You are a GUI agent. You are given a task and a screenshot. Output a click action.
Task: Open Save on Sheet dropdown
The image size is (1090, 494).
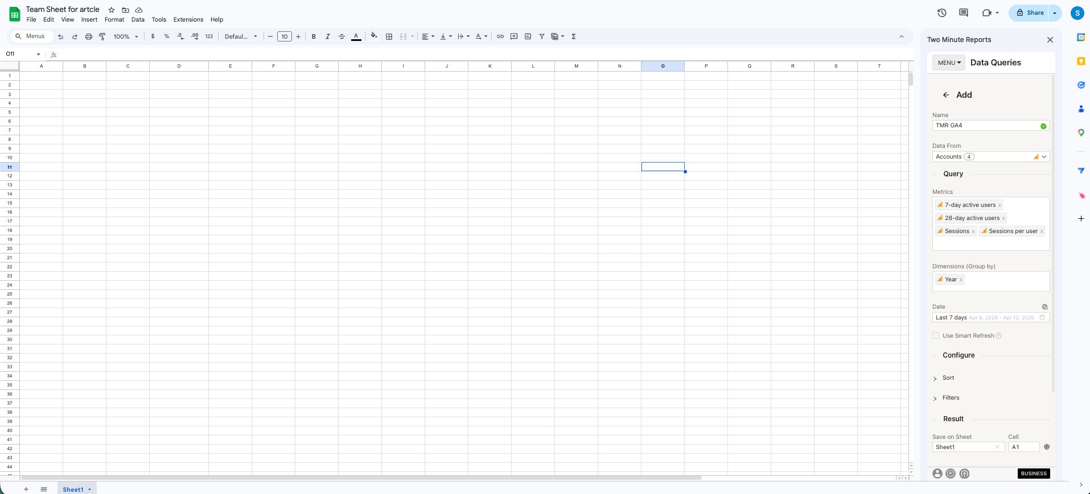click(968, 447)
